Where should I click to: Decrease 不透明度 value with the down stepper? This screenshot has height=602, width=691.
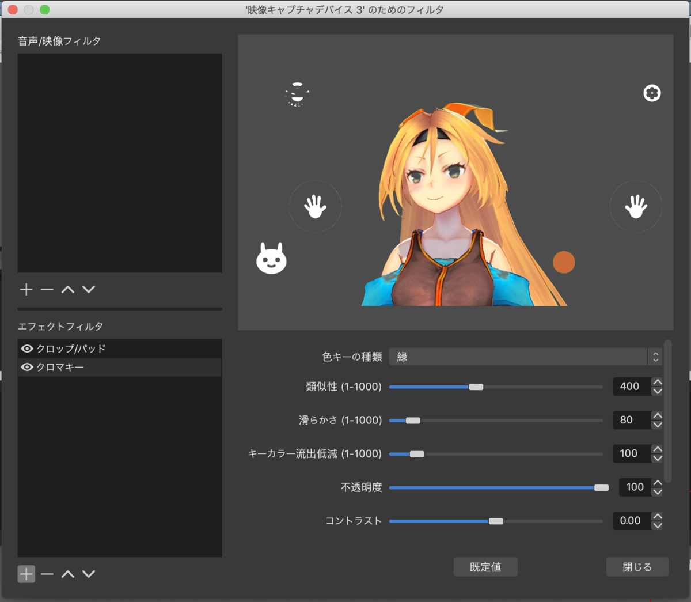pos(657,492)
